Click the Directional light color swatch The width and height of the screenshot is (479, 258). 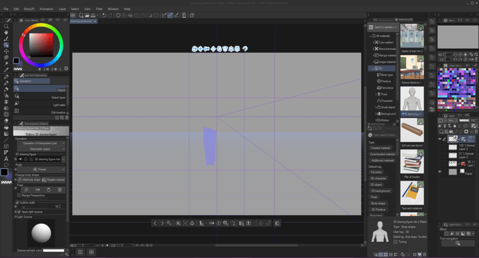point(53,251)
